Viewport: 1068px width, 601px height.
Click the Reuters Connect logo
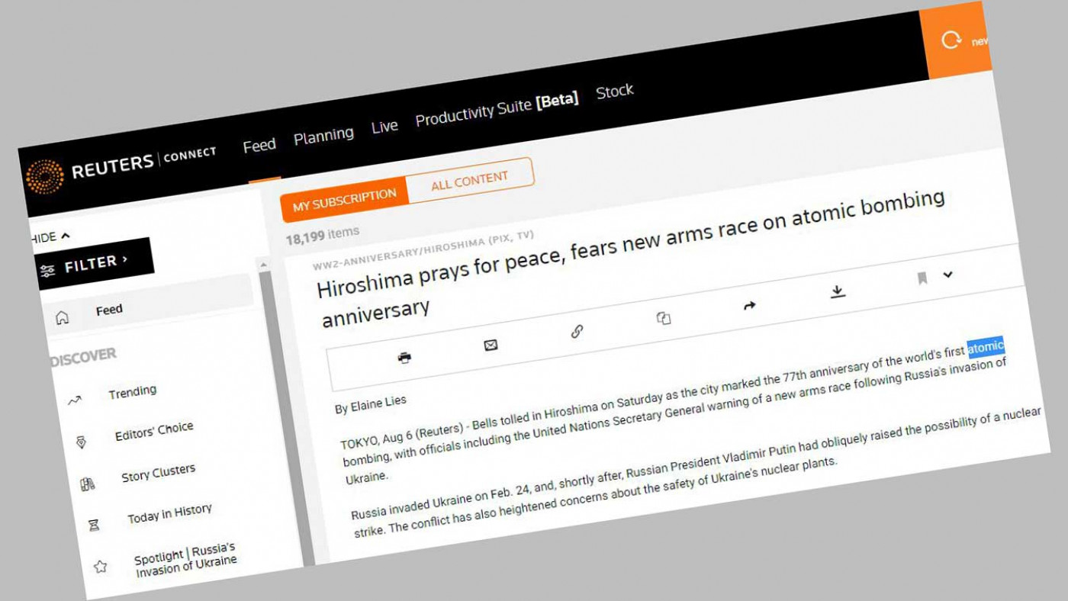121,165
